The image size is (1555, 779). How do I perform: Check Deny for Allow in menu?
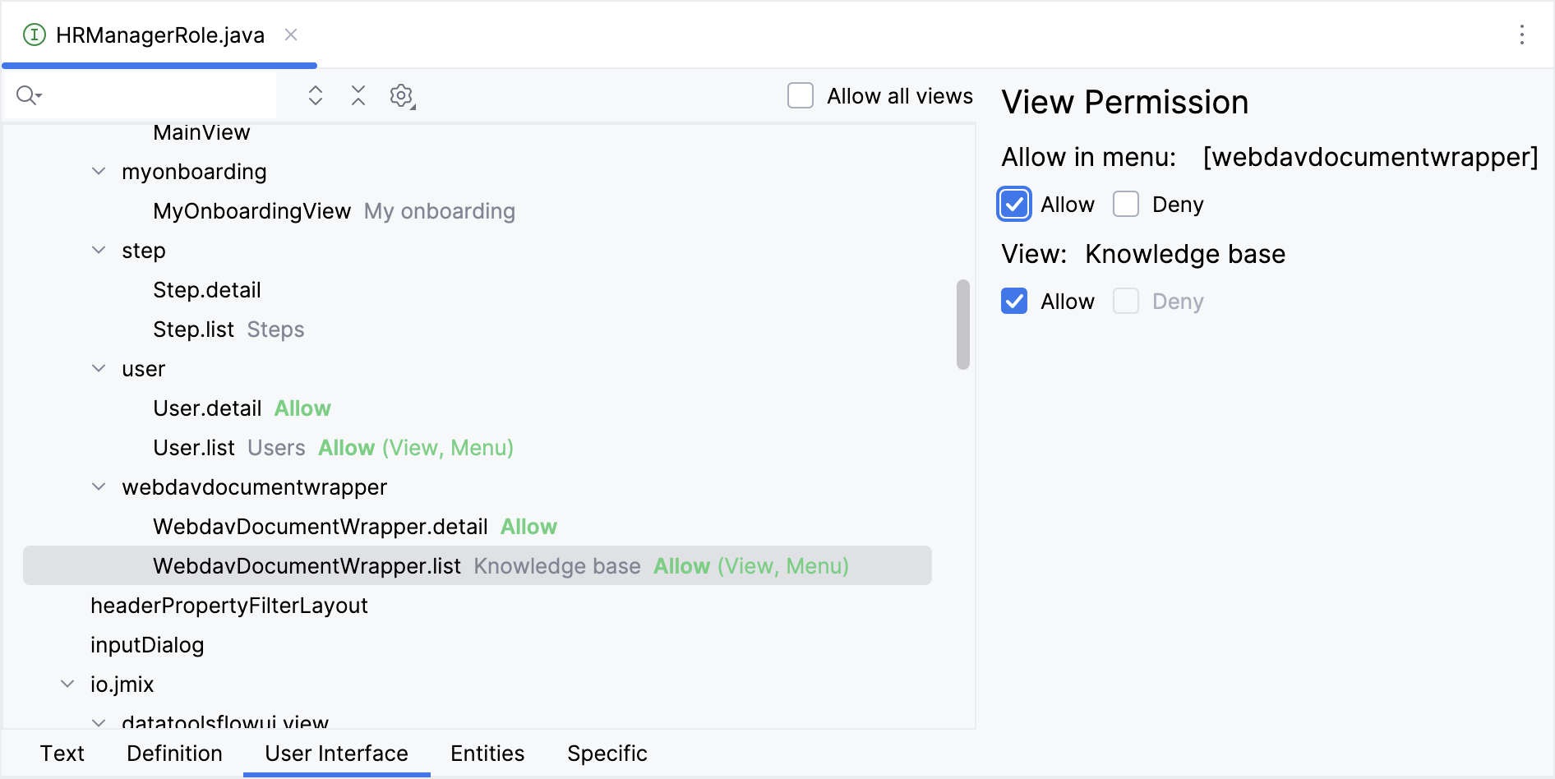click(1126, 204)
